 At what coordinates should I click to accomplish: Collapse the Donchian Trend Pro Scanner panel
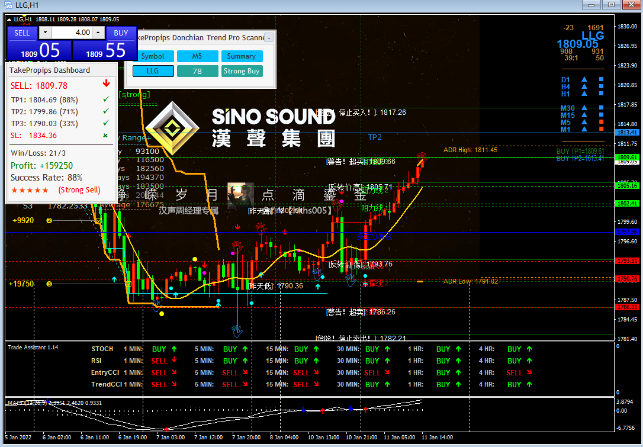pyautogui.click(x=269, y=38)
